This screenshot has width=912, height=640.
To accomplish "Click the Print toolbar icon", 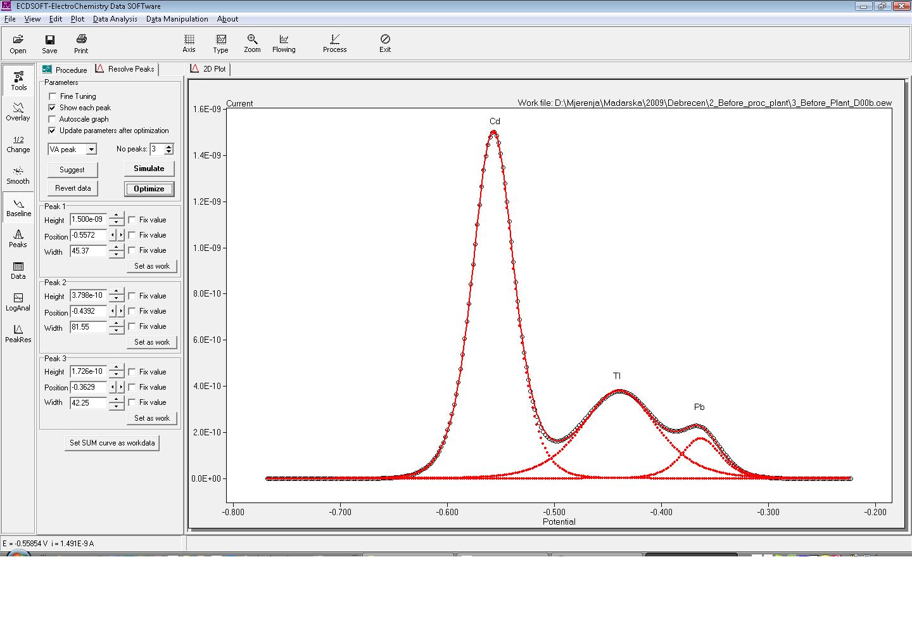I will click(x=81, y=44).
